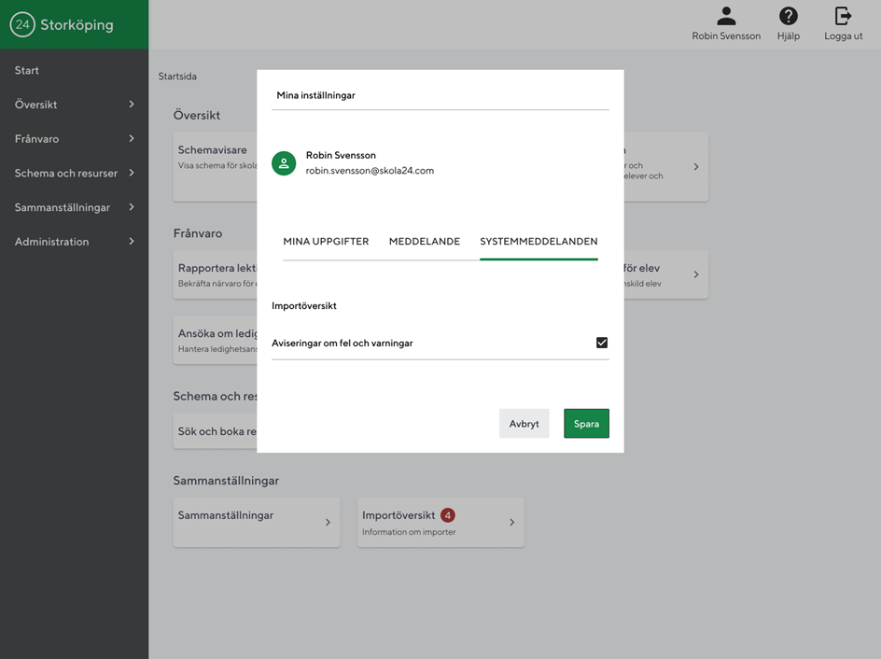Image resolution: width=881 pixels, height=659 pixels.
Task: Click the red notification badge on Importöversikt
Action: click(448, 515)
